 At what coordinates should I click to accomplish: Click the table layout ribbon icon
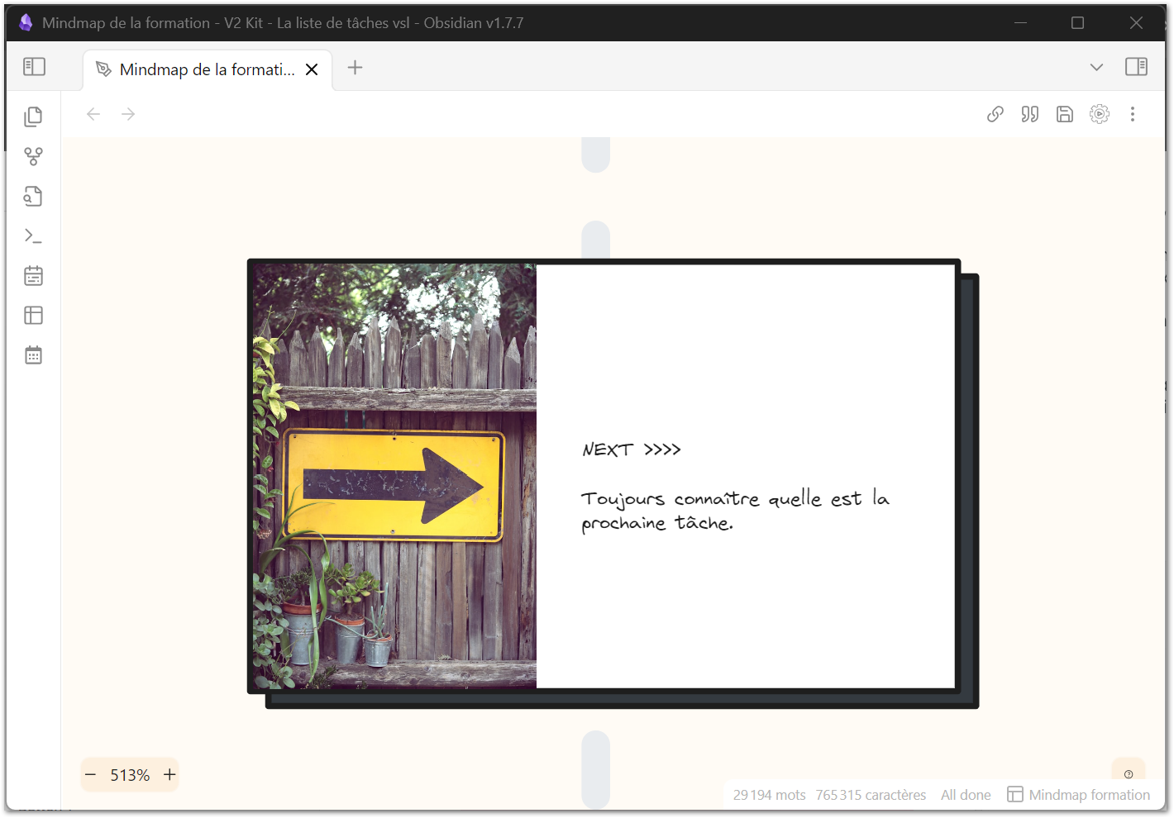[33, 316]
